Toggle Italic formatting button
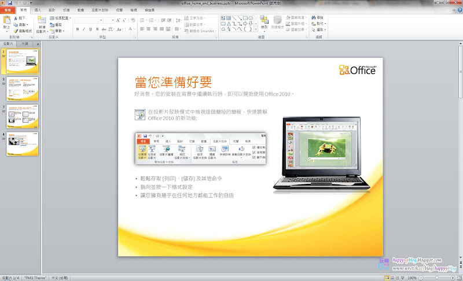The width and height of the screenshot is (463, 281). pyautogui.click(x=84, y=29)
